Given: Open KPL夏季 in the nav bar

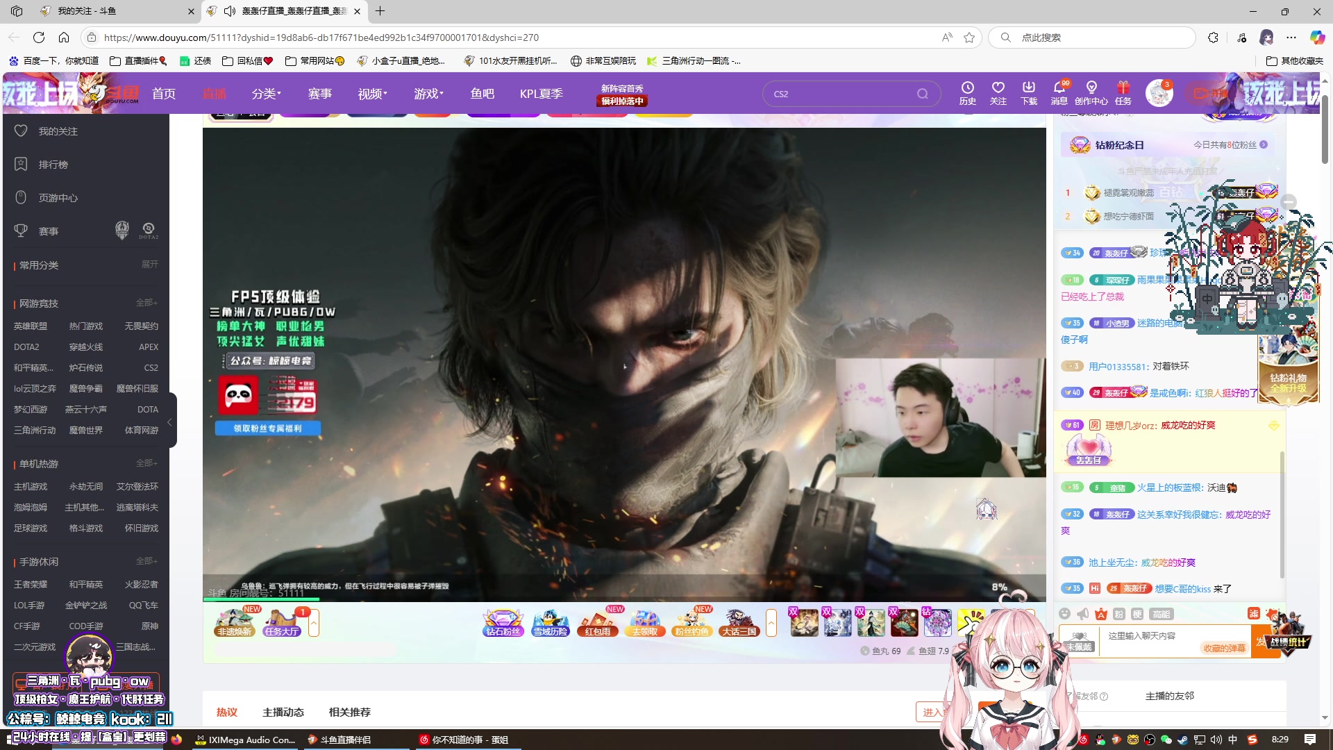Looking at the screenshot, I should pos(541,94).
